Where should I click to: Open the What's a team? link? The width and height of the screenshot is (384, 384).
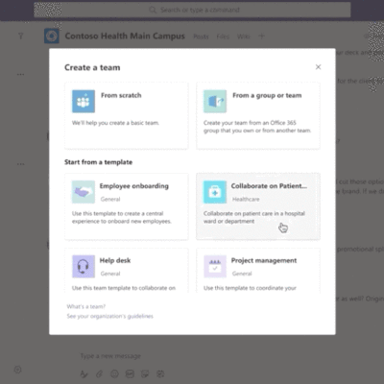click(x=86, y=306)
